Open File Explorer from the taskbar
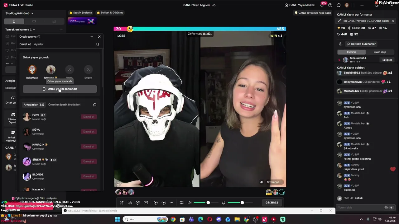This screenshot has width=399, height=224. pos(237,219)
